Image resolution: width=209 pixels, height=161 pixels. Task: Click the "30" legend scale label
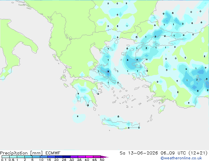[x=72, y=160]
